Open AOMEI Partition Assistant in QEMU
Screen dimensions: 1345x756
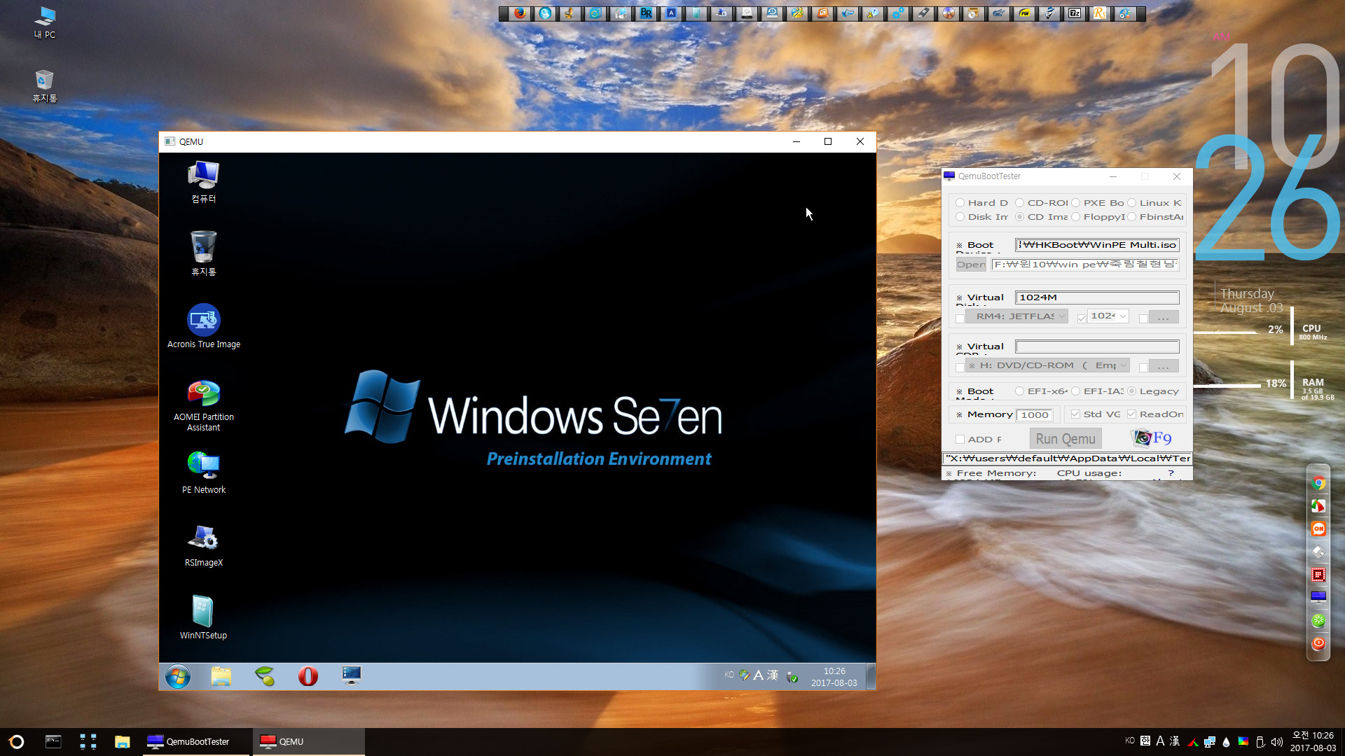(204, 405)
